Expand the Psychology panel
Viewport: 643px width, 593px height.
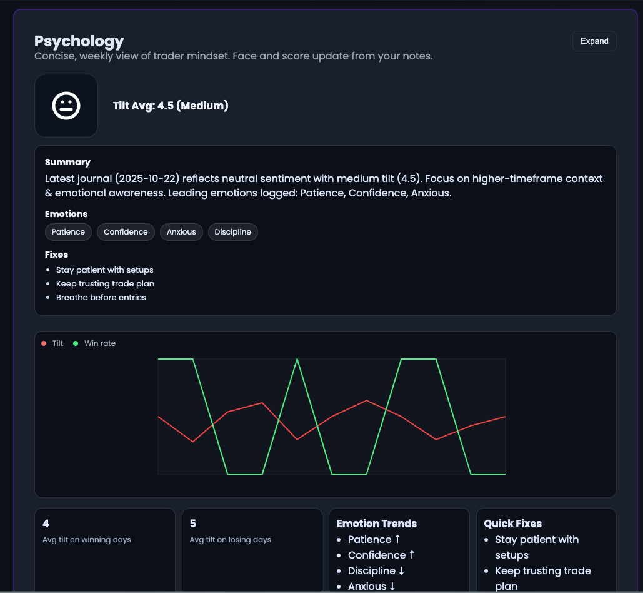point(594,41)
